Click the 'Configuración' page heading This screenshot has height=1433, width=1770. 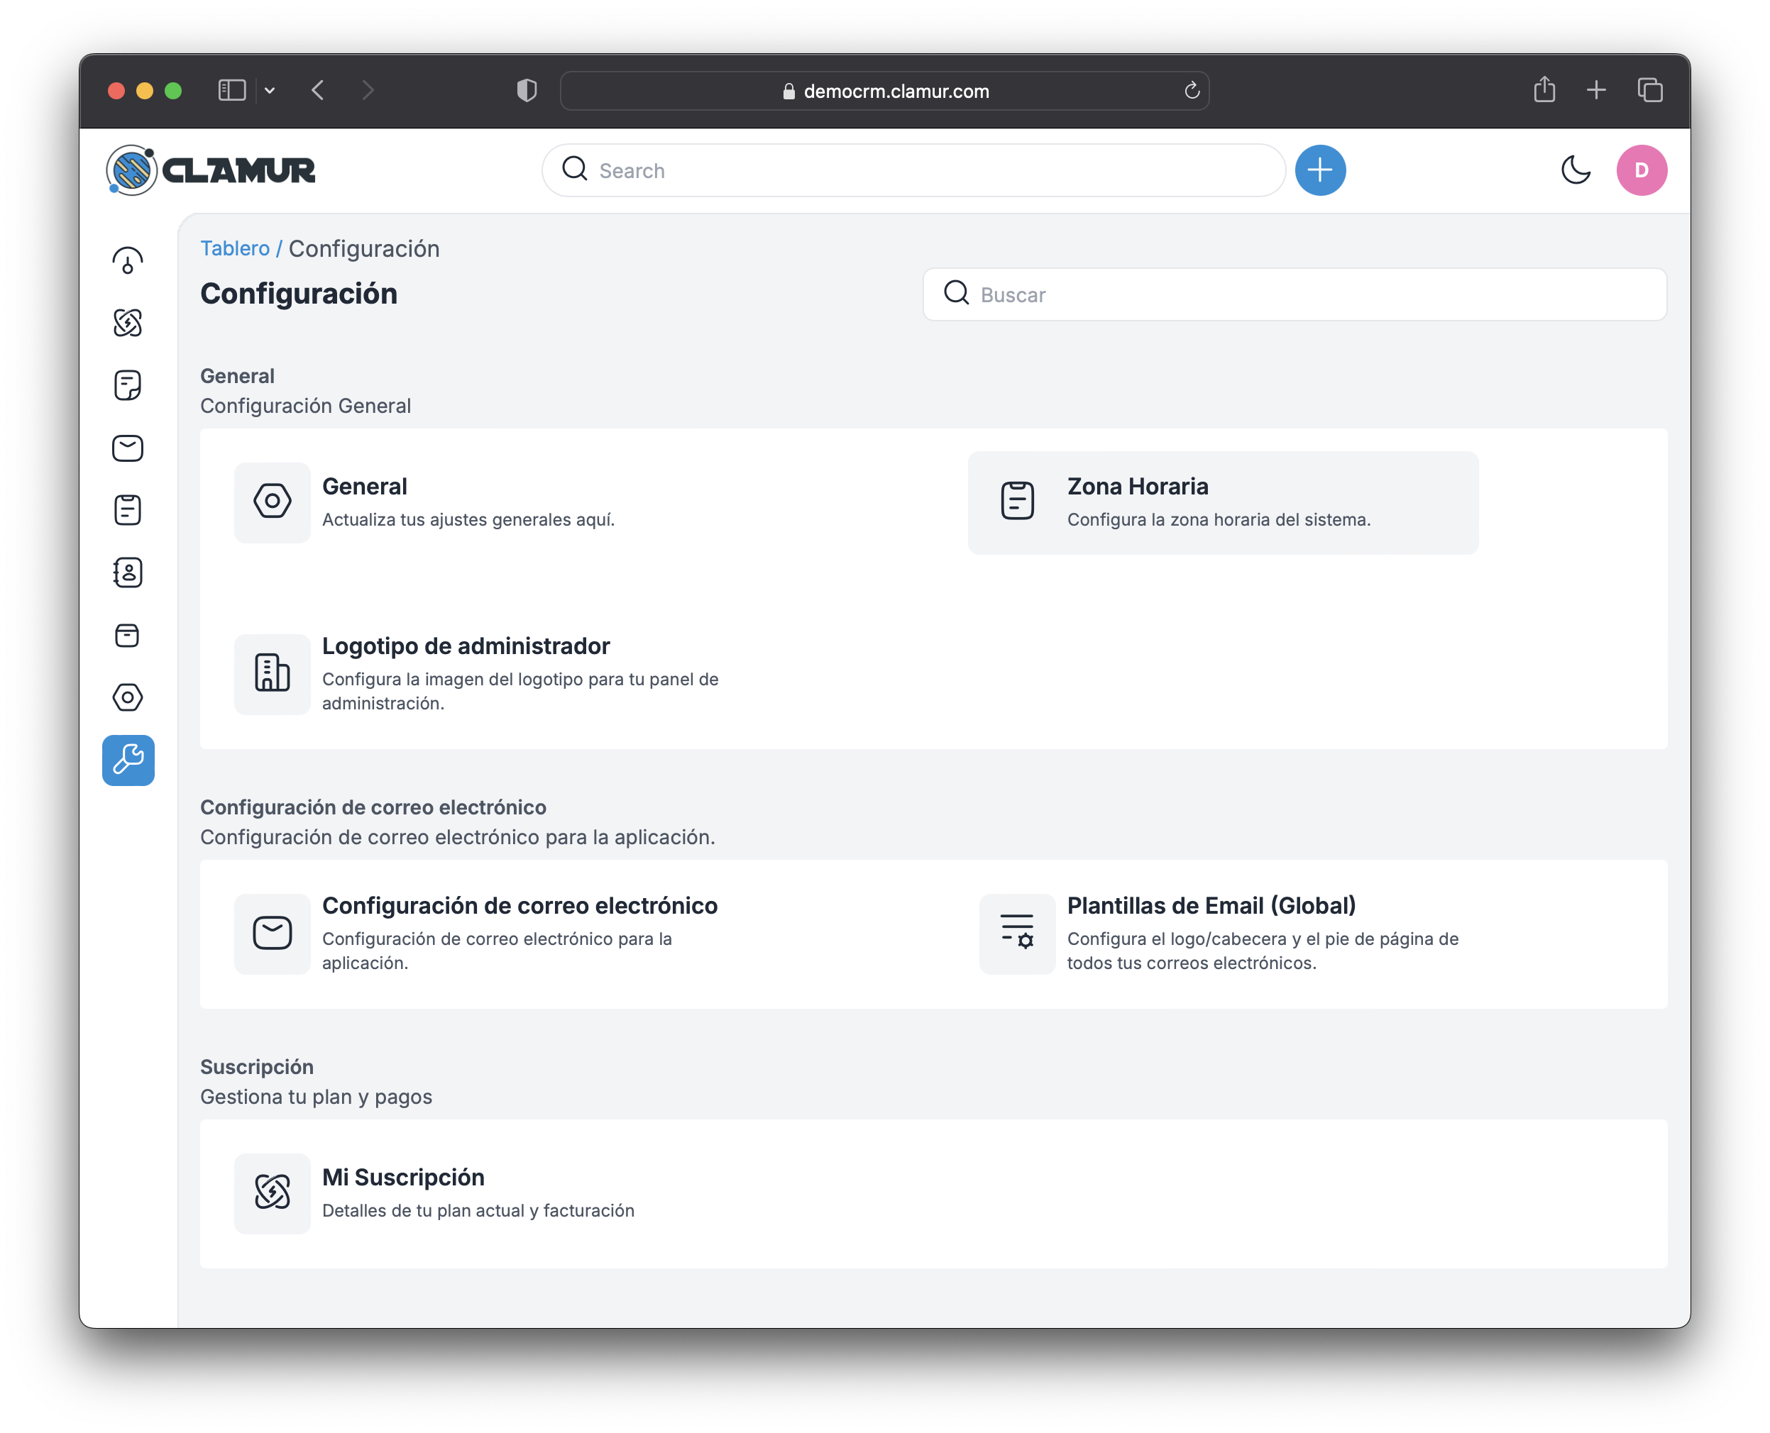299,294
